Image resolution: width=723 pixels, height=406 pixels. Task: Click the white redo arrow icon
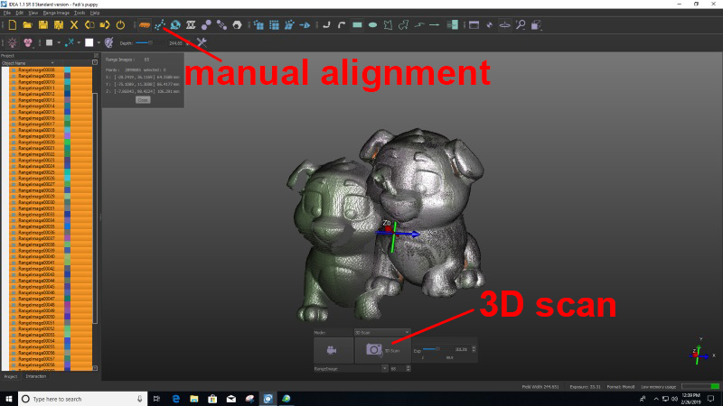click(342, 25)
